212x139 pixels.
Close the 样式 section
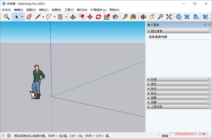(x=209, y=88)
